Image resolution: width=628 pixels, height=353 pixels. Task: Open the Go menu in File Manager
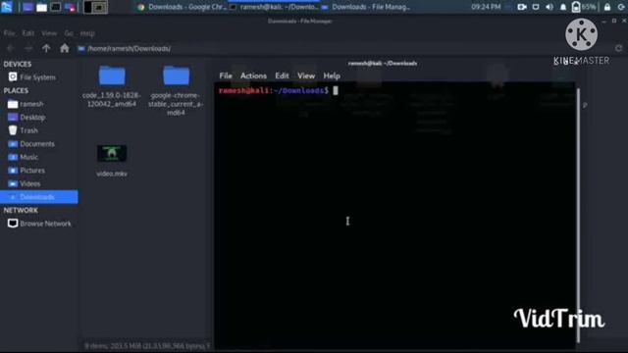pos(69,33)
